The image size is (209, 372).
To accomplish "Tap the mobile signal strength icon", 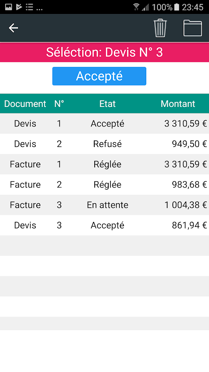I will pyautogui.click(x=145, y=7).
